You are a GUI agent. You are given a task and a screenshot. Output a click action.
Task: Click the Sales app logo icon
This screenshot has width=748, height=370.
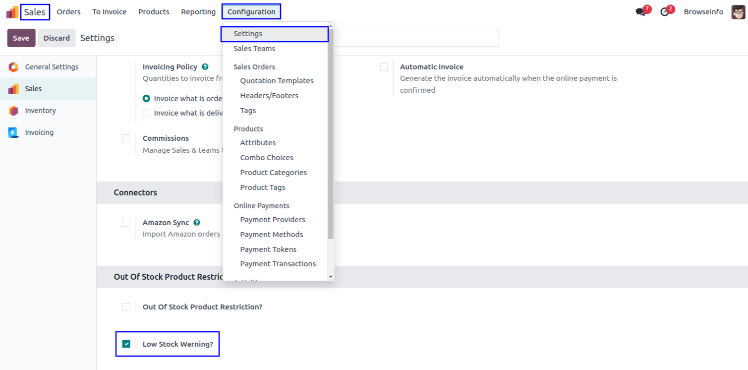12,12
